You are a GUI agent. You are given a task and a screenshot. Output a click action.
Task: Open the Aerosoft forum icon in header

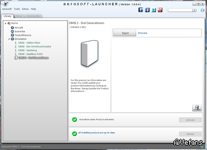(141, 10)
